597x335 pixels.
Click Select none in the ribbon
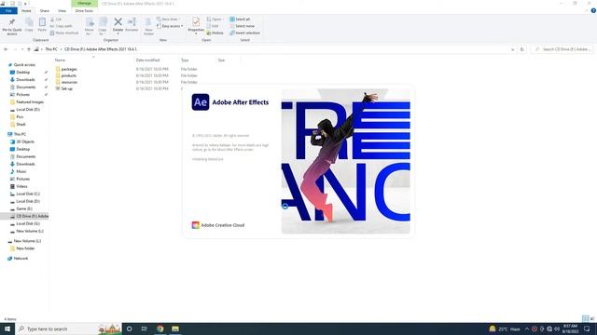pyautogui.click(x=243, y=26)
